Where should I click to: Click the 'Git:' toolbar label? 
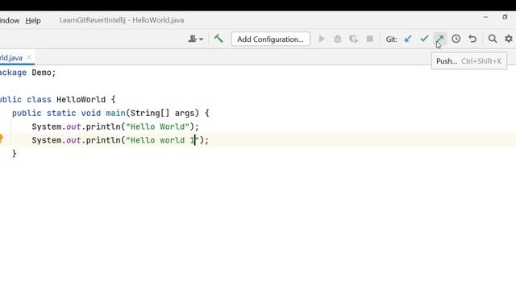pos(391,39)
